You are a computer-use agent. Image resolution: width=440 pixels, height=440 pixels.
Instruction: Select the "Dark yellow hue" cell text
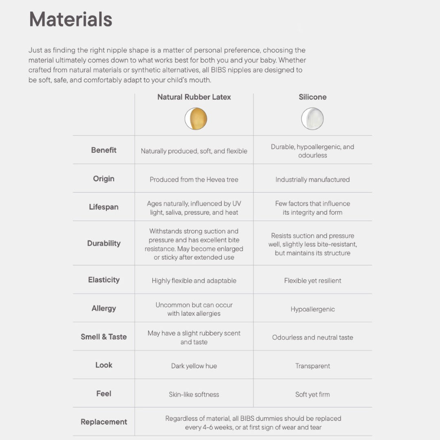[x=194, y=366]
